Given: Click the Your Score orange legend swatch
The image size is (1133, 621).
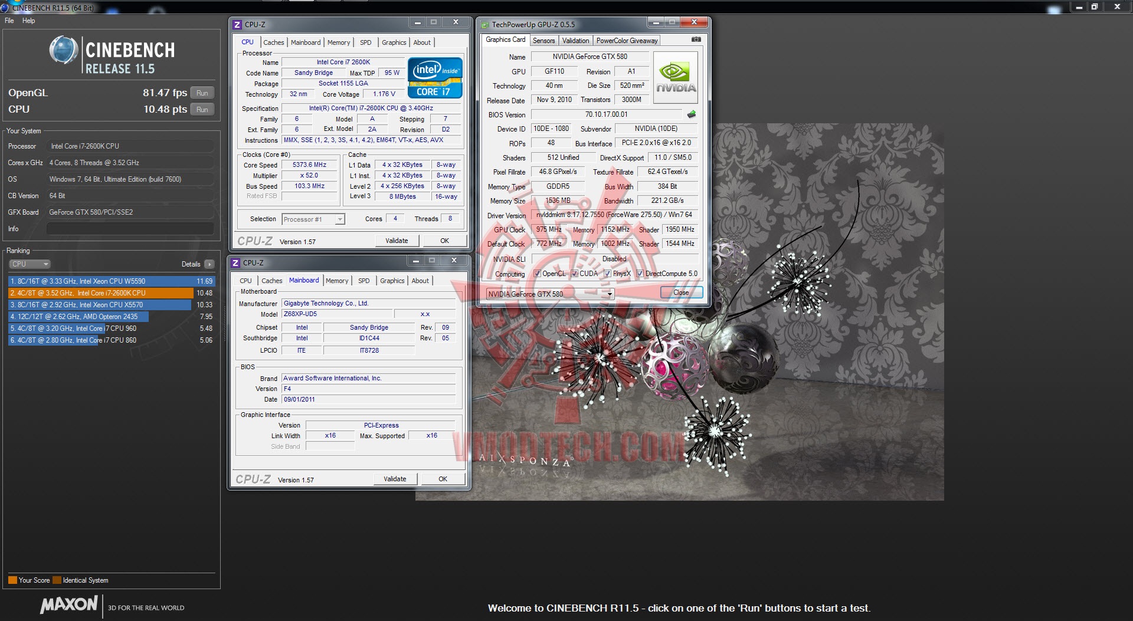Looking at the screenshot, I should point(12,580).
